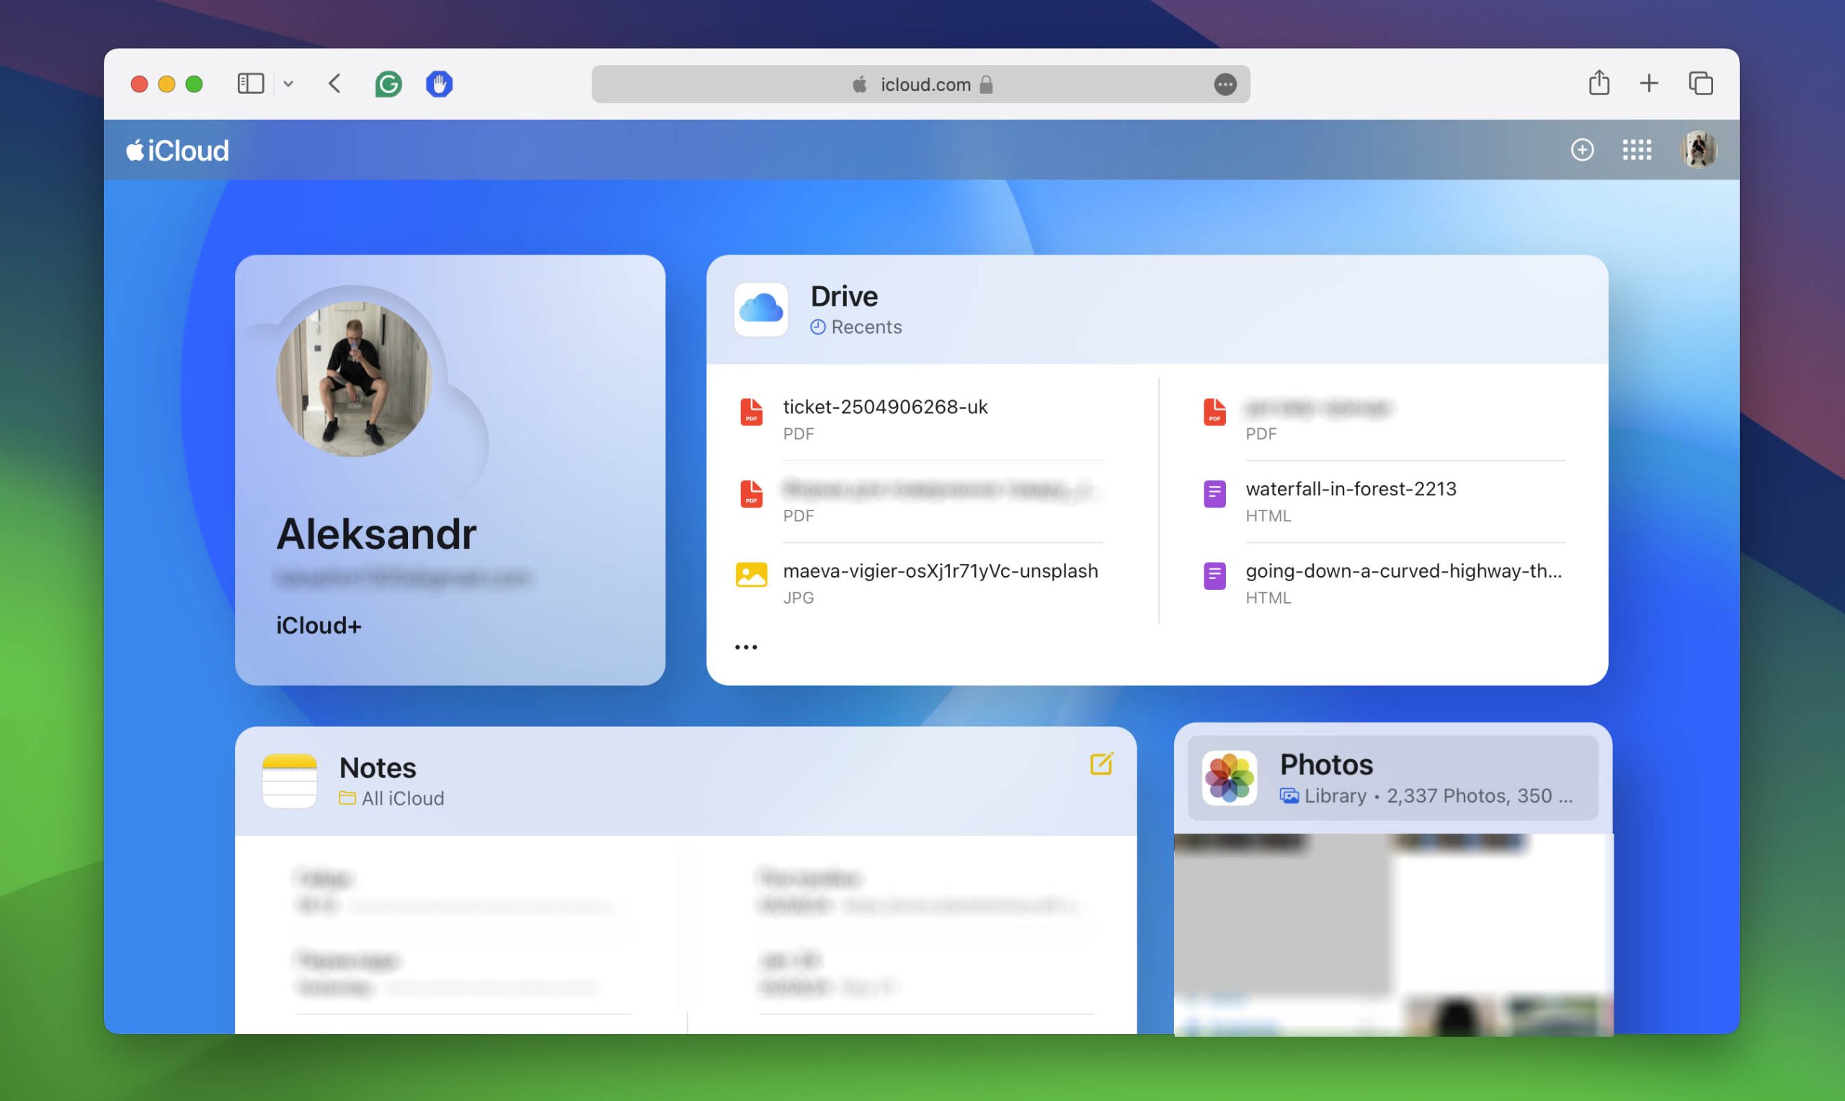This screenshot has height=1101, width=1845.
Task: Open the blue hand ad-blocker extension
Action: pyautogui.click(x=439, y=84)
